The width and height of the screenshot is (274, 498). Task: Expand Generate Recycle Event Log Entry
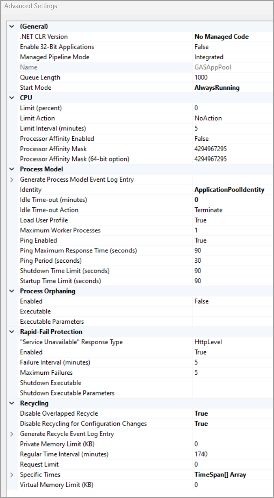pos(12,434)
